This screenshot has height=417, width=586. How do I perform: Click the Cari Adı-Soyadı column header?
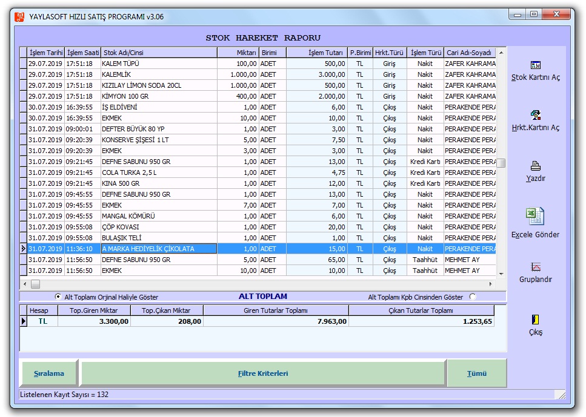[x=470, y=53]
